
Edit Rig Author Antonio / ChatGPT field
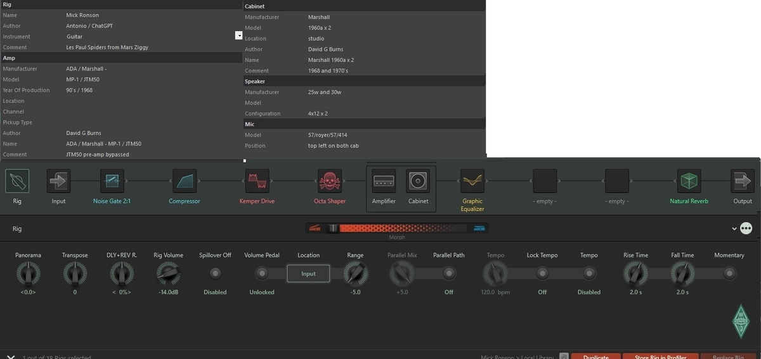click(152, 26)
